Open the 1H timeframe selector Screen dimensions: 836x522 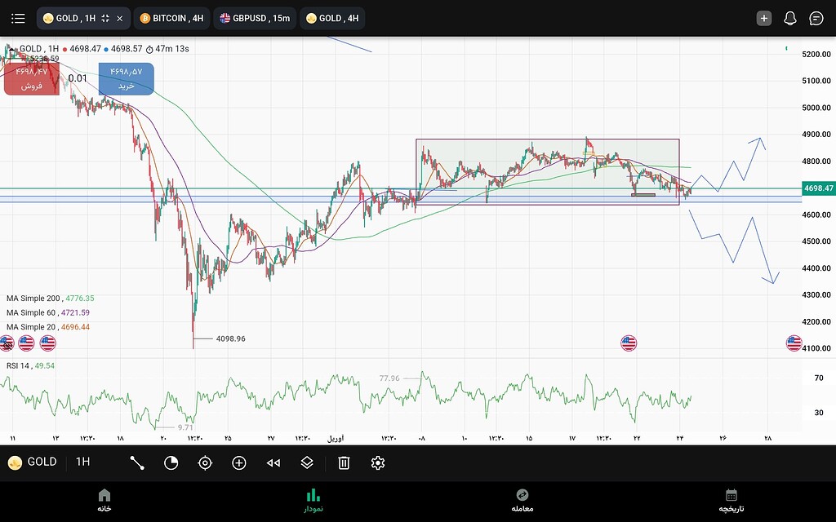83,462
